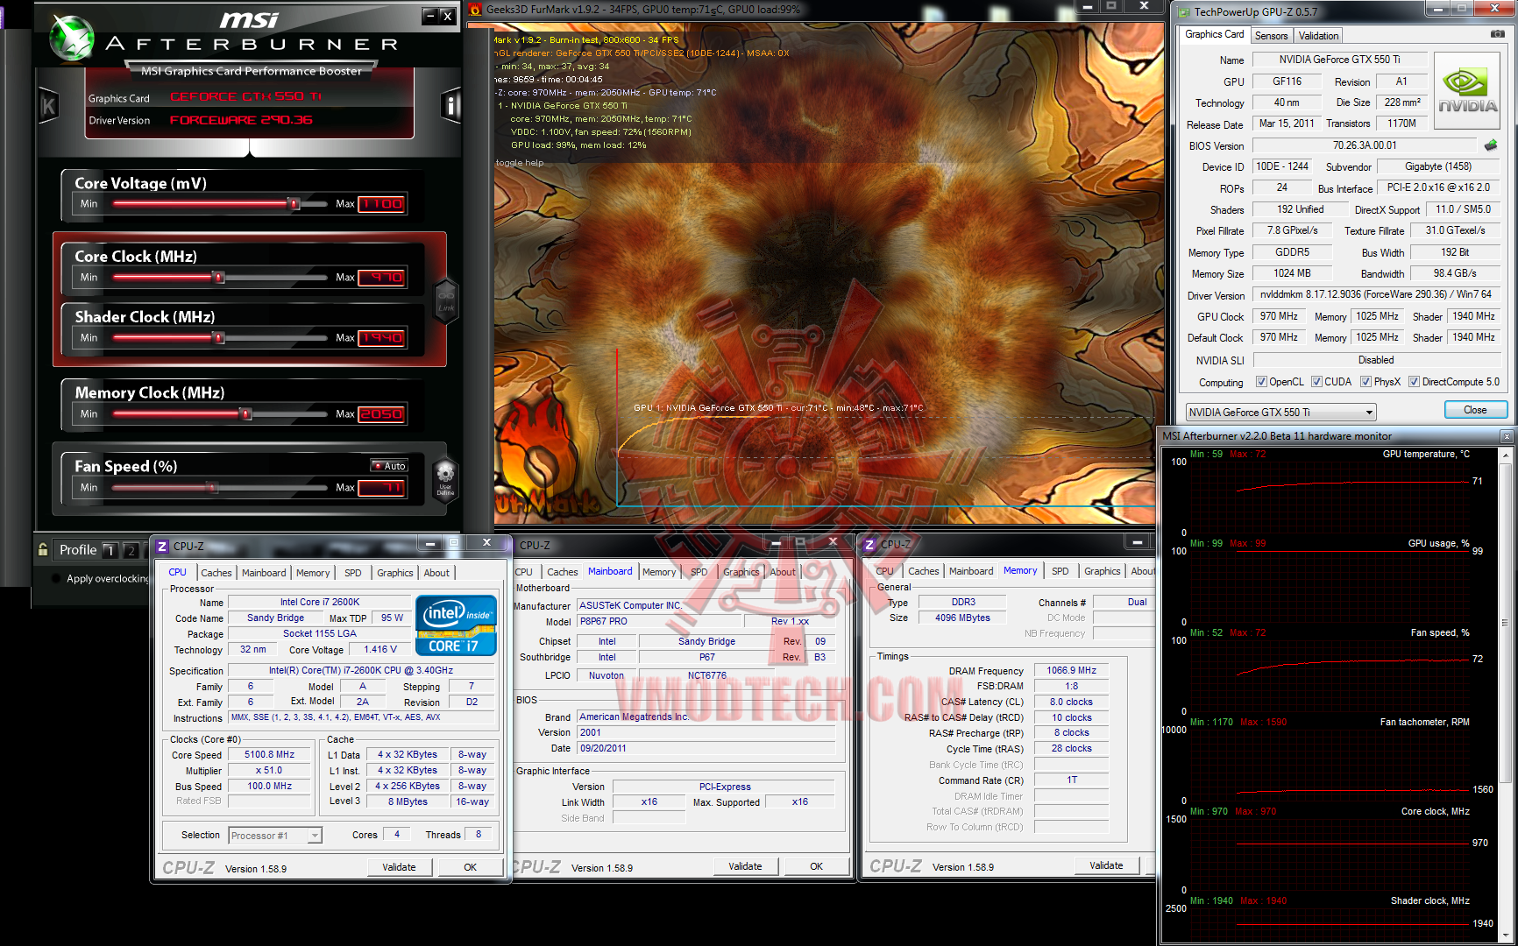1518x946 pixels.
Task: Click the 'Intel Core i7 2600K' name field
Action: coord(319,603)
